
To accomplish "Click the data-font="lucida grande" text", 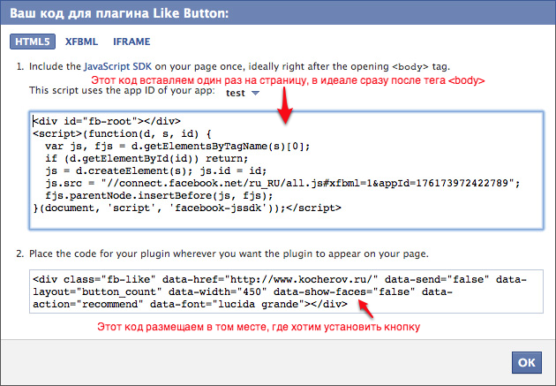I will tap(228, 305).
